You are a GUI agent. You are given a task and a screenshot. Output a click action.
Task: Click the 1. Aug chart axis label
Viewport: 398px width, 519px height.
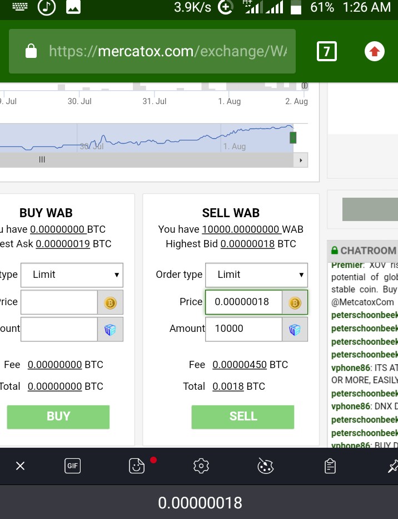click(229, 101)
